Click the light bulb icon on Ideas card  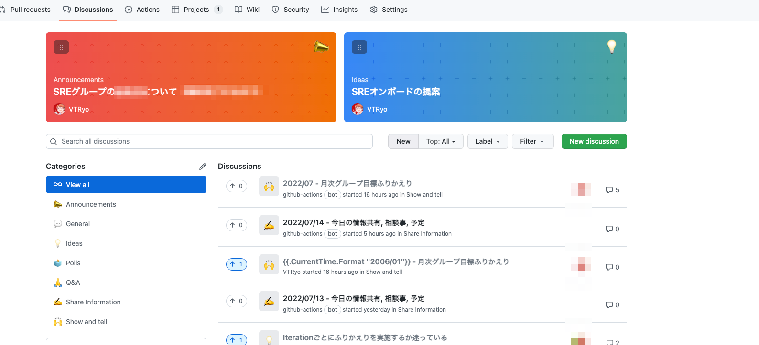point(611,46)
